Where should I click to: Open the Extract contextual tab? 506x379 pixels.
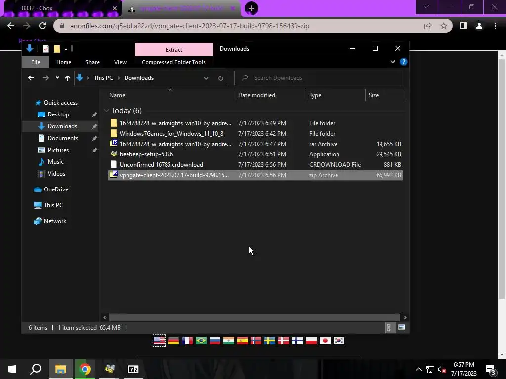tap(174, 50)
